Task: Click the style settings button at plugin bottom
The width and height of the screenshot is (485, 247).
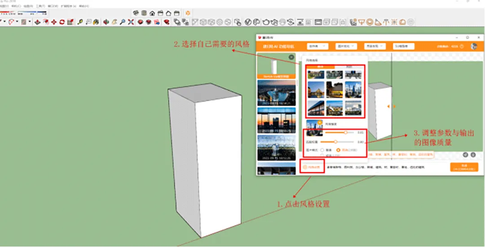Action: pos(312,167)
